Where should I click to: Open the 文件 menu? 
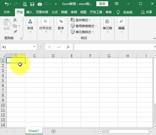coord(6,12)
